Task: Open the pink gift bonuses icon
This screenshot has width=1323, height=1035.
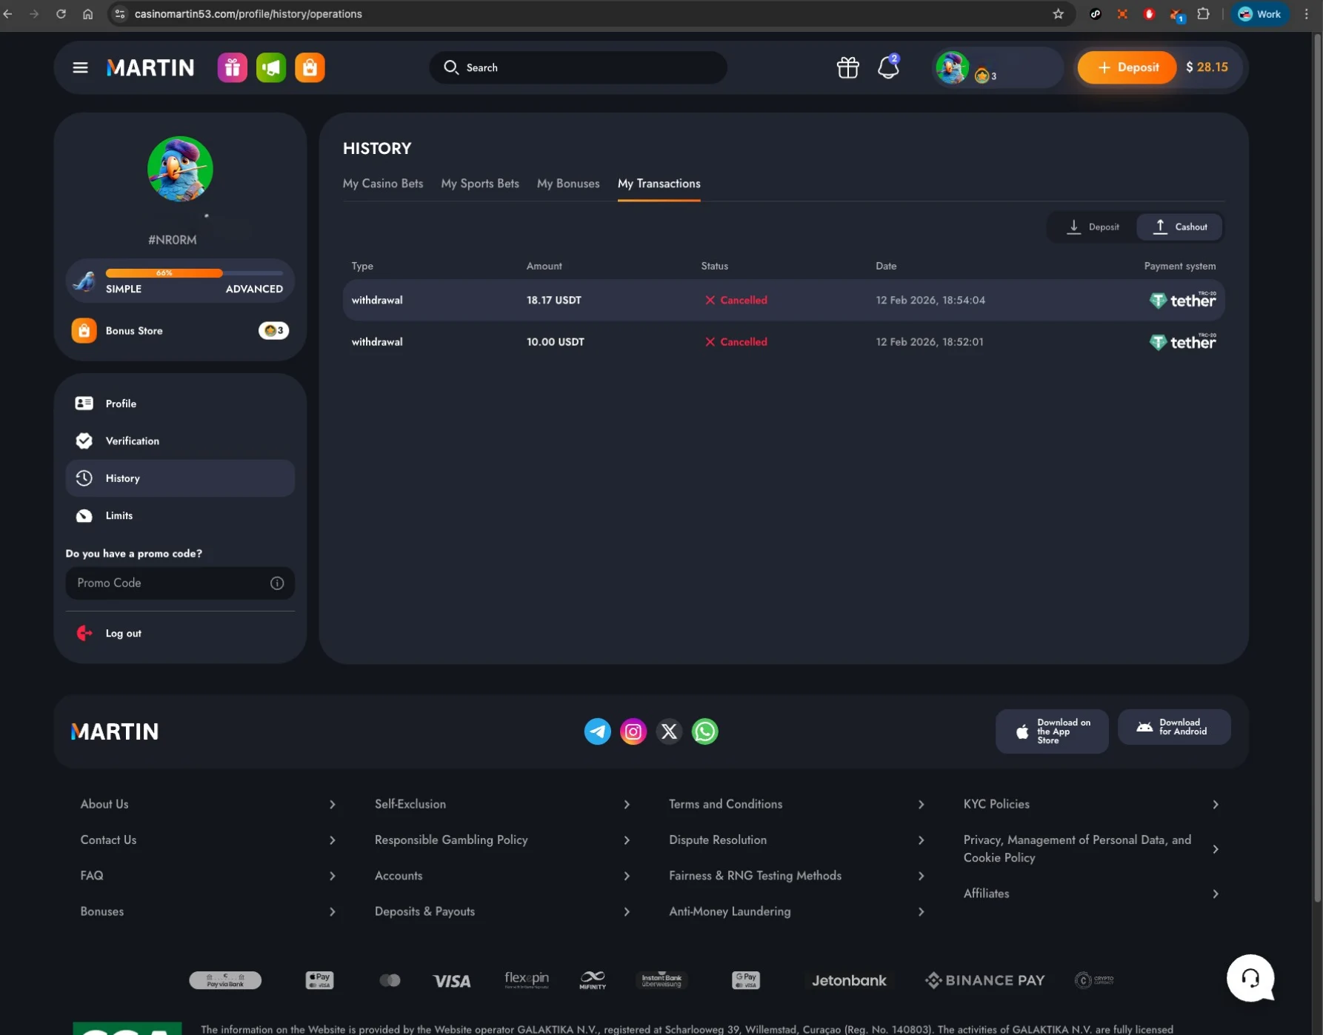Action: tap(232, 67)
